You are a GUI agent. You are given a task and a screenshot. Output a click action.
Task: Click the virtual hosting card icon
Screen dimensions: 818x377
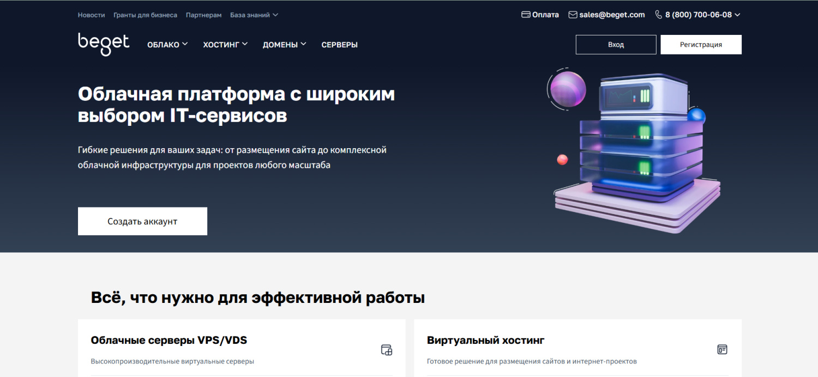(722, 350)
